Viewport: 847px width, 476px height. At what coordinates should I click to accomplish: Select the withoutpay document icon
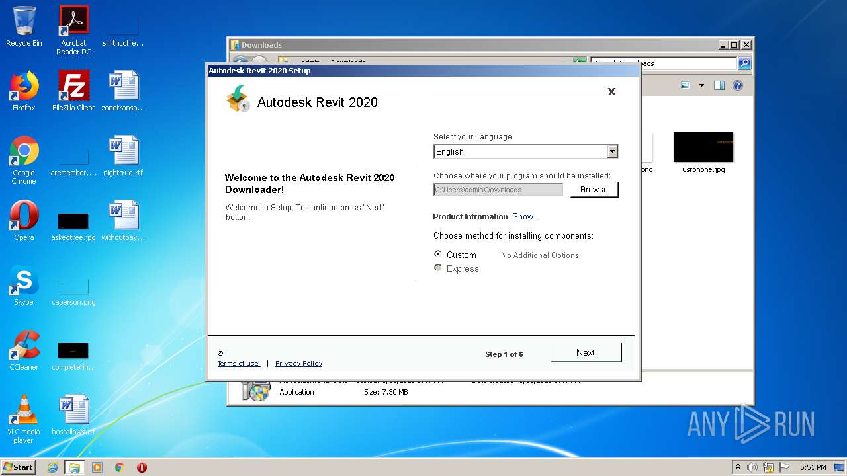click(123, 221)
